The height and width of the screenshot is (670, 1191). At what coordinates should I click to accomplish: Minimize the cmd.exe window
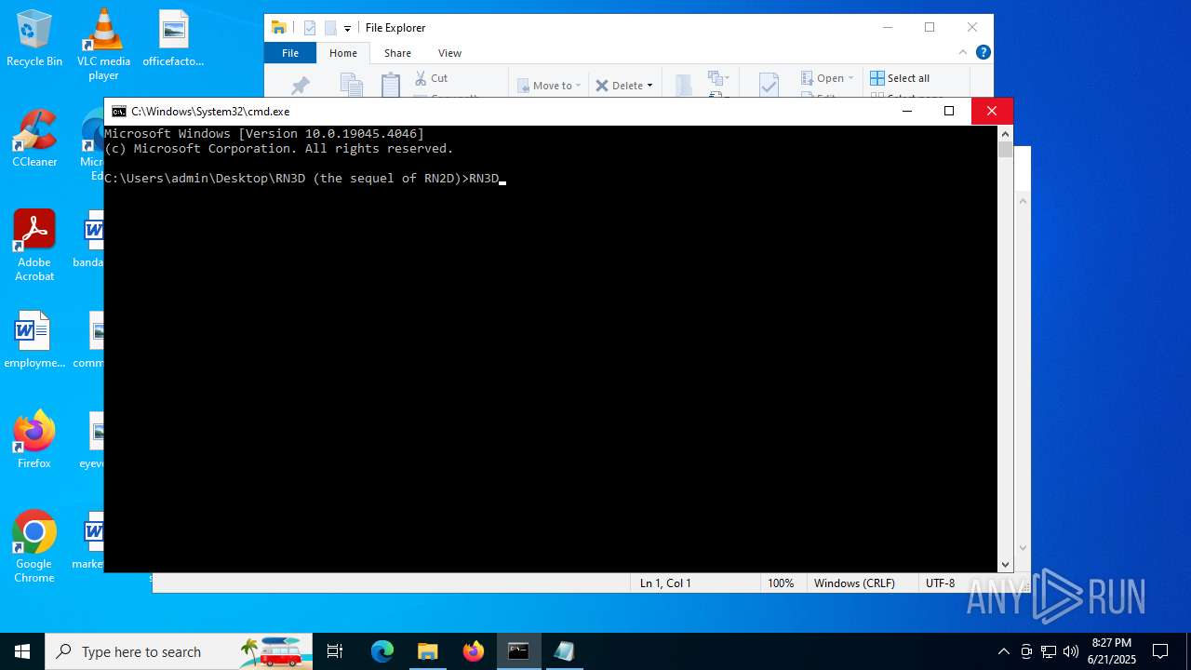tap(907, 111)
